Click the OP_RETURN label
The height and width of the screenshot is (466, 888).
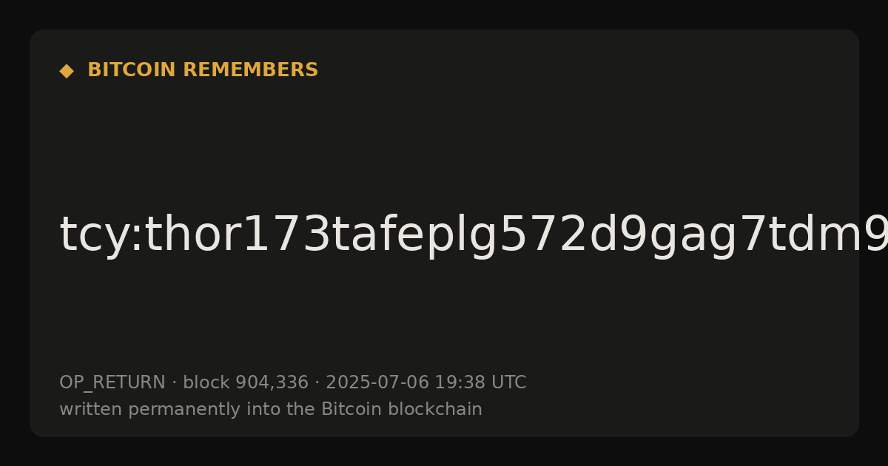pyautogui.click(x=112, y=382)
